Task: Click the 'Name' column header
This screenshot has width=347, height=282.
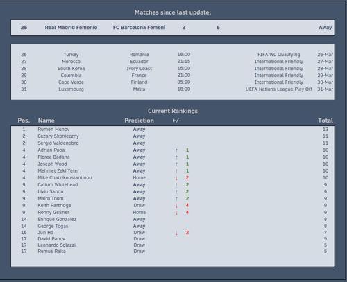Action: tap(46, 121)
